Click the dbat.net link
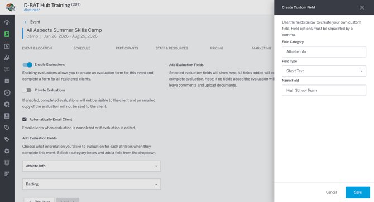The image size is (374, 202). [x=32, y=10]
